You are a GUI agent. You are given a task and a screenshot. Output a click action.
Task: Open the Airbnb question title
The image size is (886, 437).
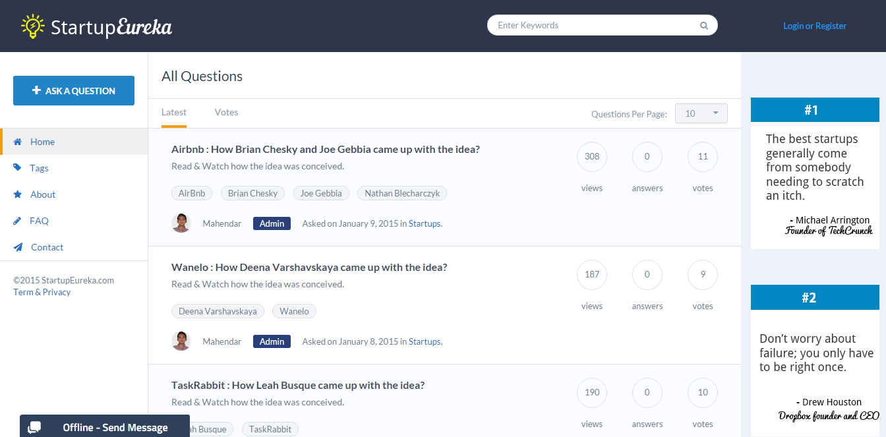(325, 149)
